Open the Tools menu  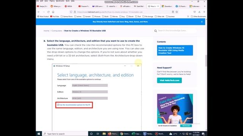68,1
